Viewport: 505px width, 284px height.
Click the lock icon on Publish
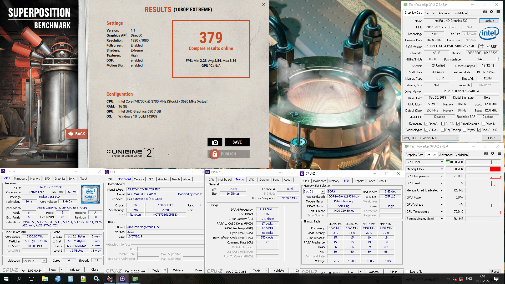(x=215, y=154)
